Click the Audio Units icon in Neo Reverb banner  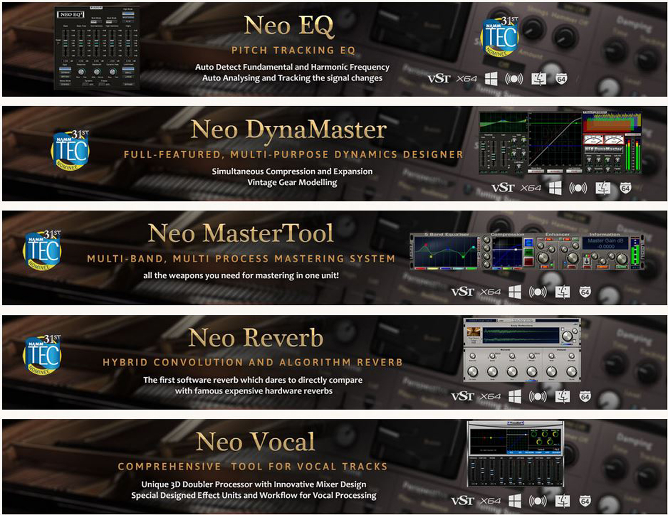point(538,396)
